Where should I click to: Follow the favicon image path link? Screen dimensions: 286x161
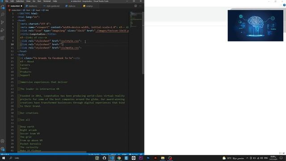click(x=112, y=31)
